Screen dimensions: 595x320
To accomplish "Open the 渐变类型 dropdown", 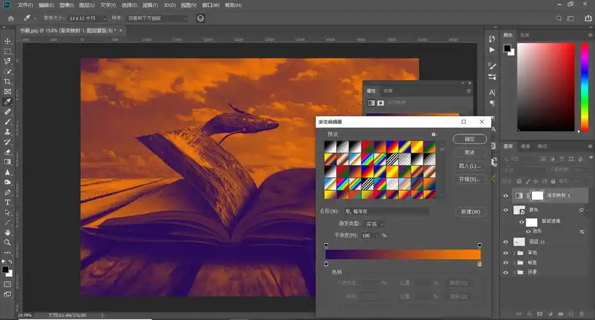I will [373, 224].
